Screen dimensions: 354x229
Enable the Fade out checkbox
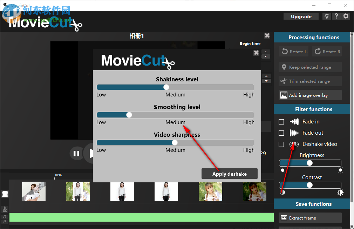(281, 133)
